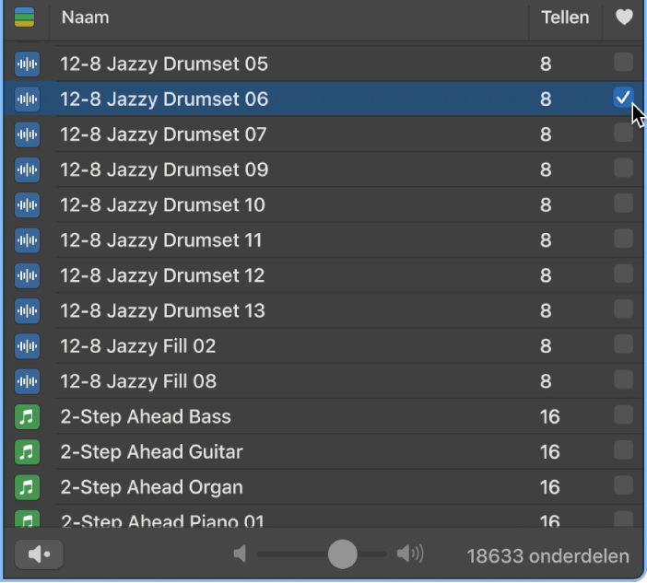Viewport: 647px width, 583px height.
Task: Open the preview speaker options button
Action: (39, 554)
